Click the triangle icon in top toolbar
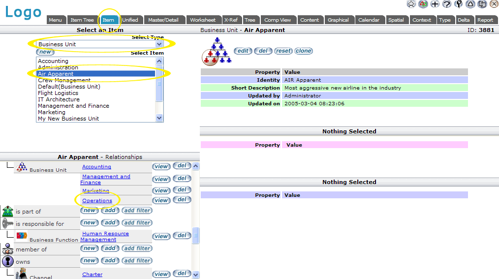499x279 pixels. coord(470,4)
